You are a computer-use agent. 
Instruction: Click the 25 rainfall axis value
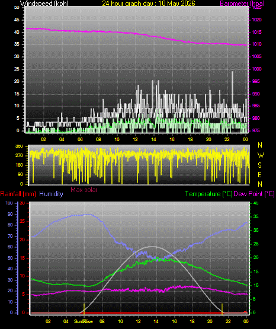click(x=22, y=221)
